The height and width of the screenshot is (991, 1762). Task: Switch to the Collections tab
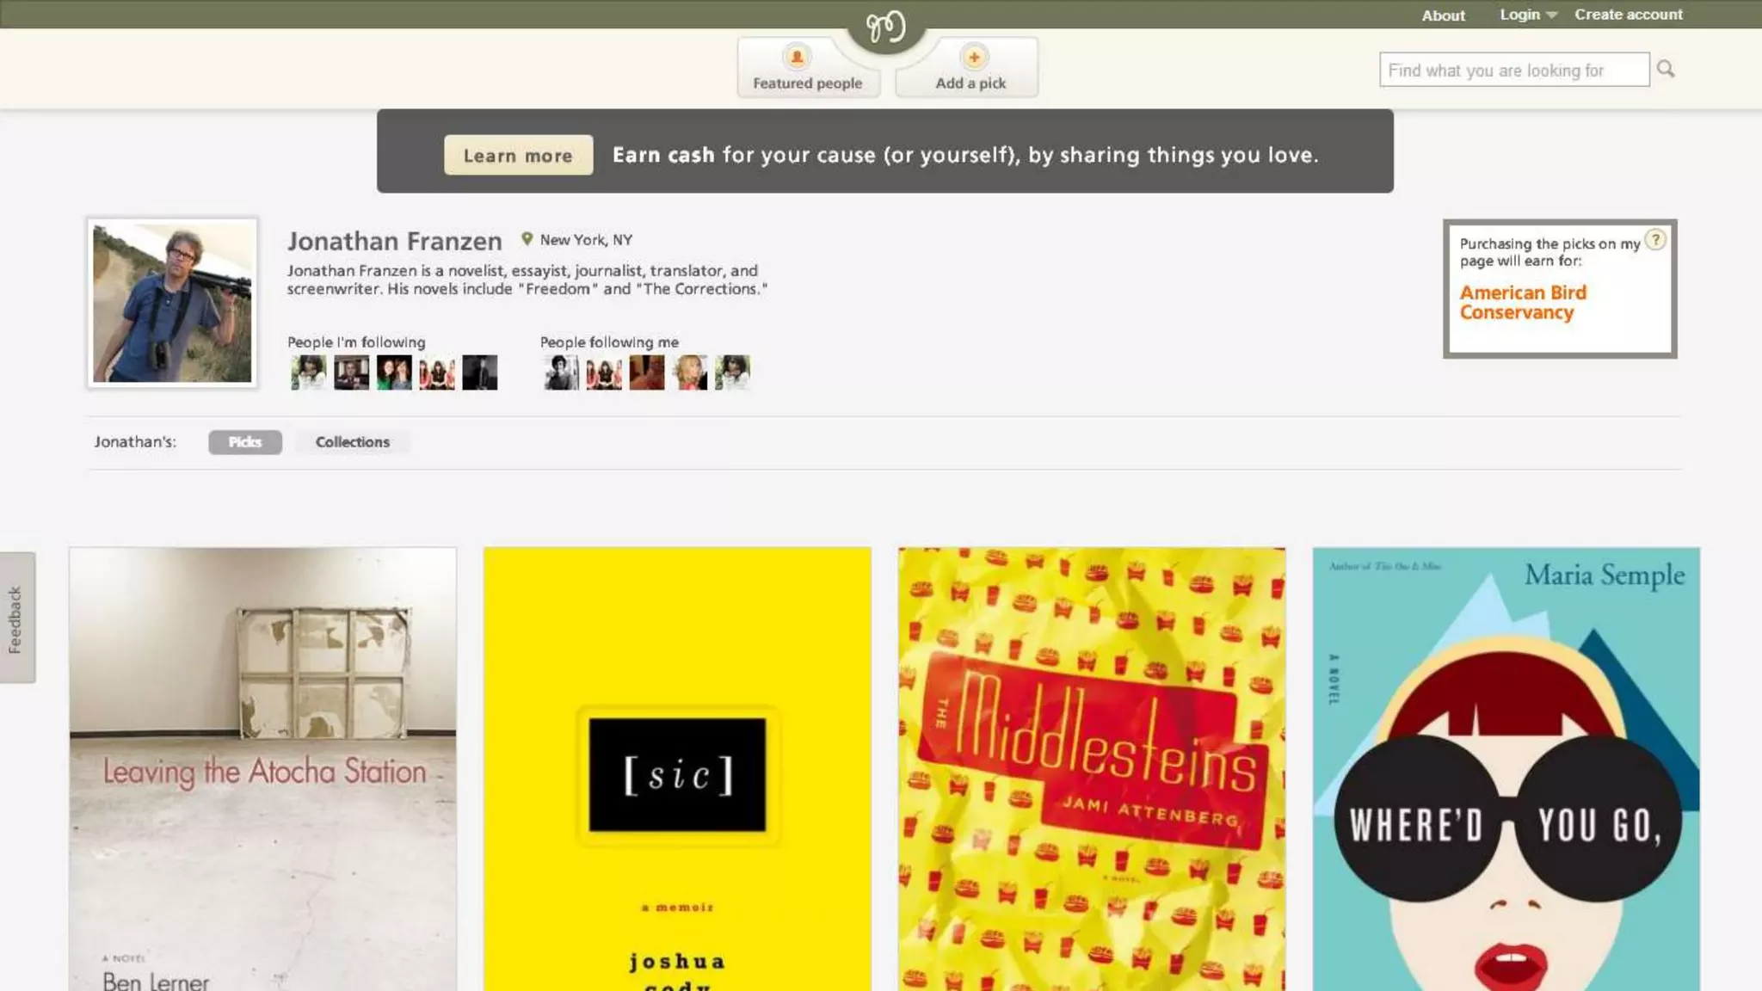pos(353,442)
